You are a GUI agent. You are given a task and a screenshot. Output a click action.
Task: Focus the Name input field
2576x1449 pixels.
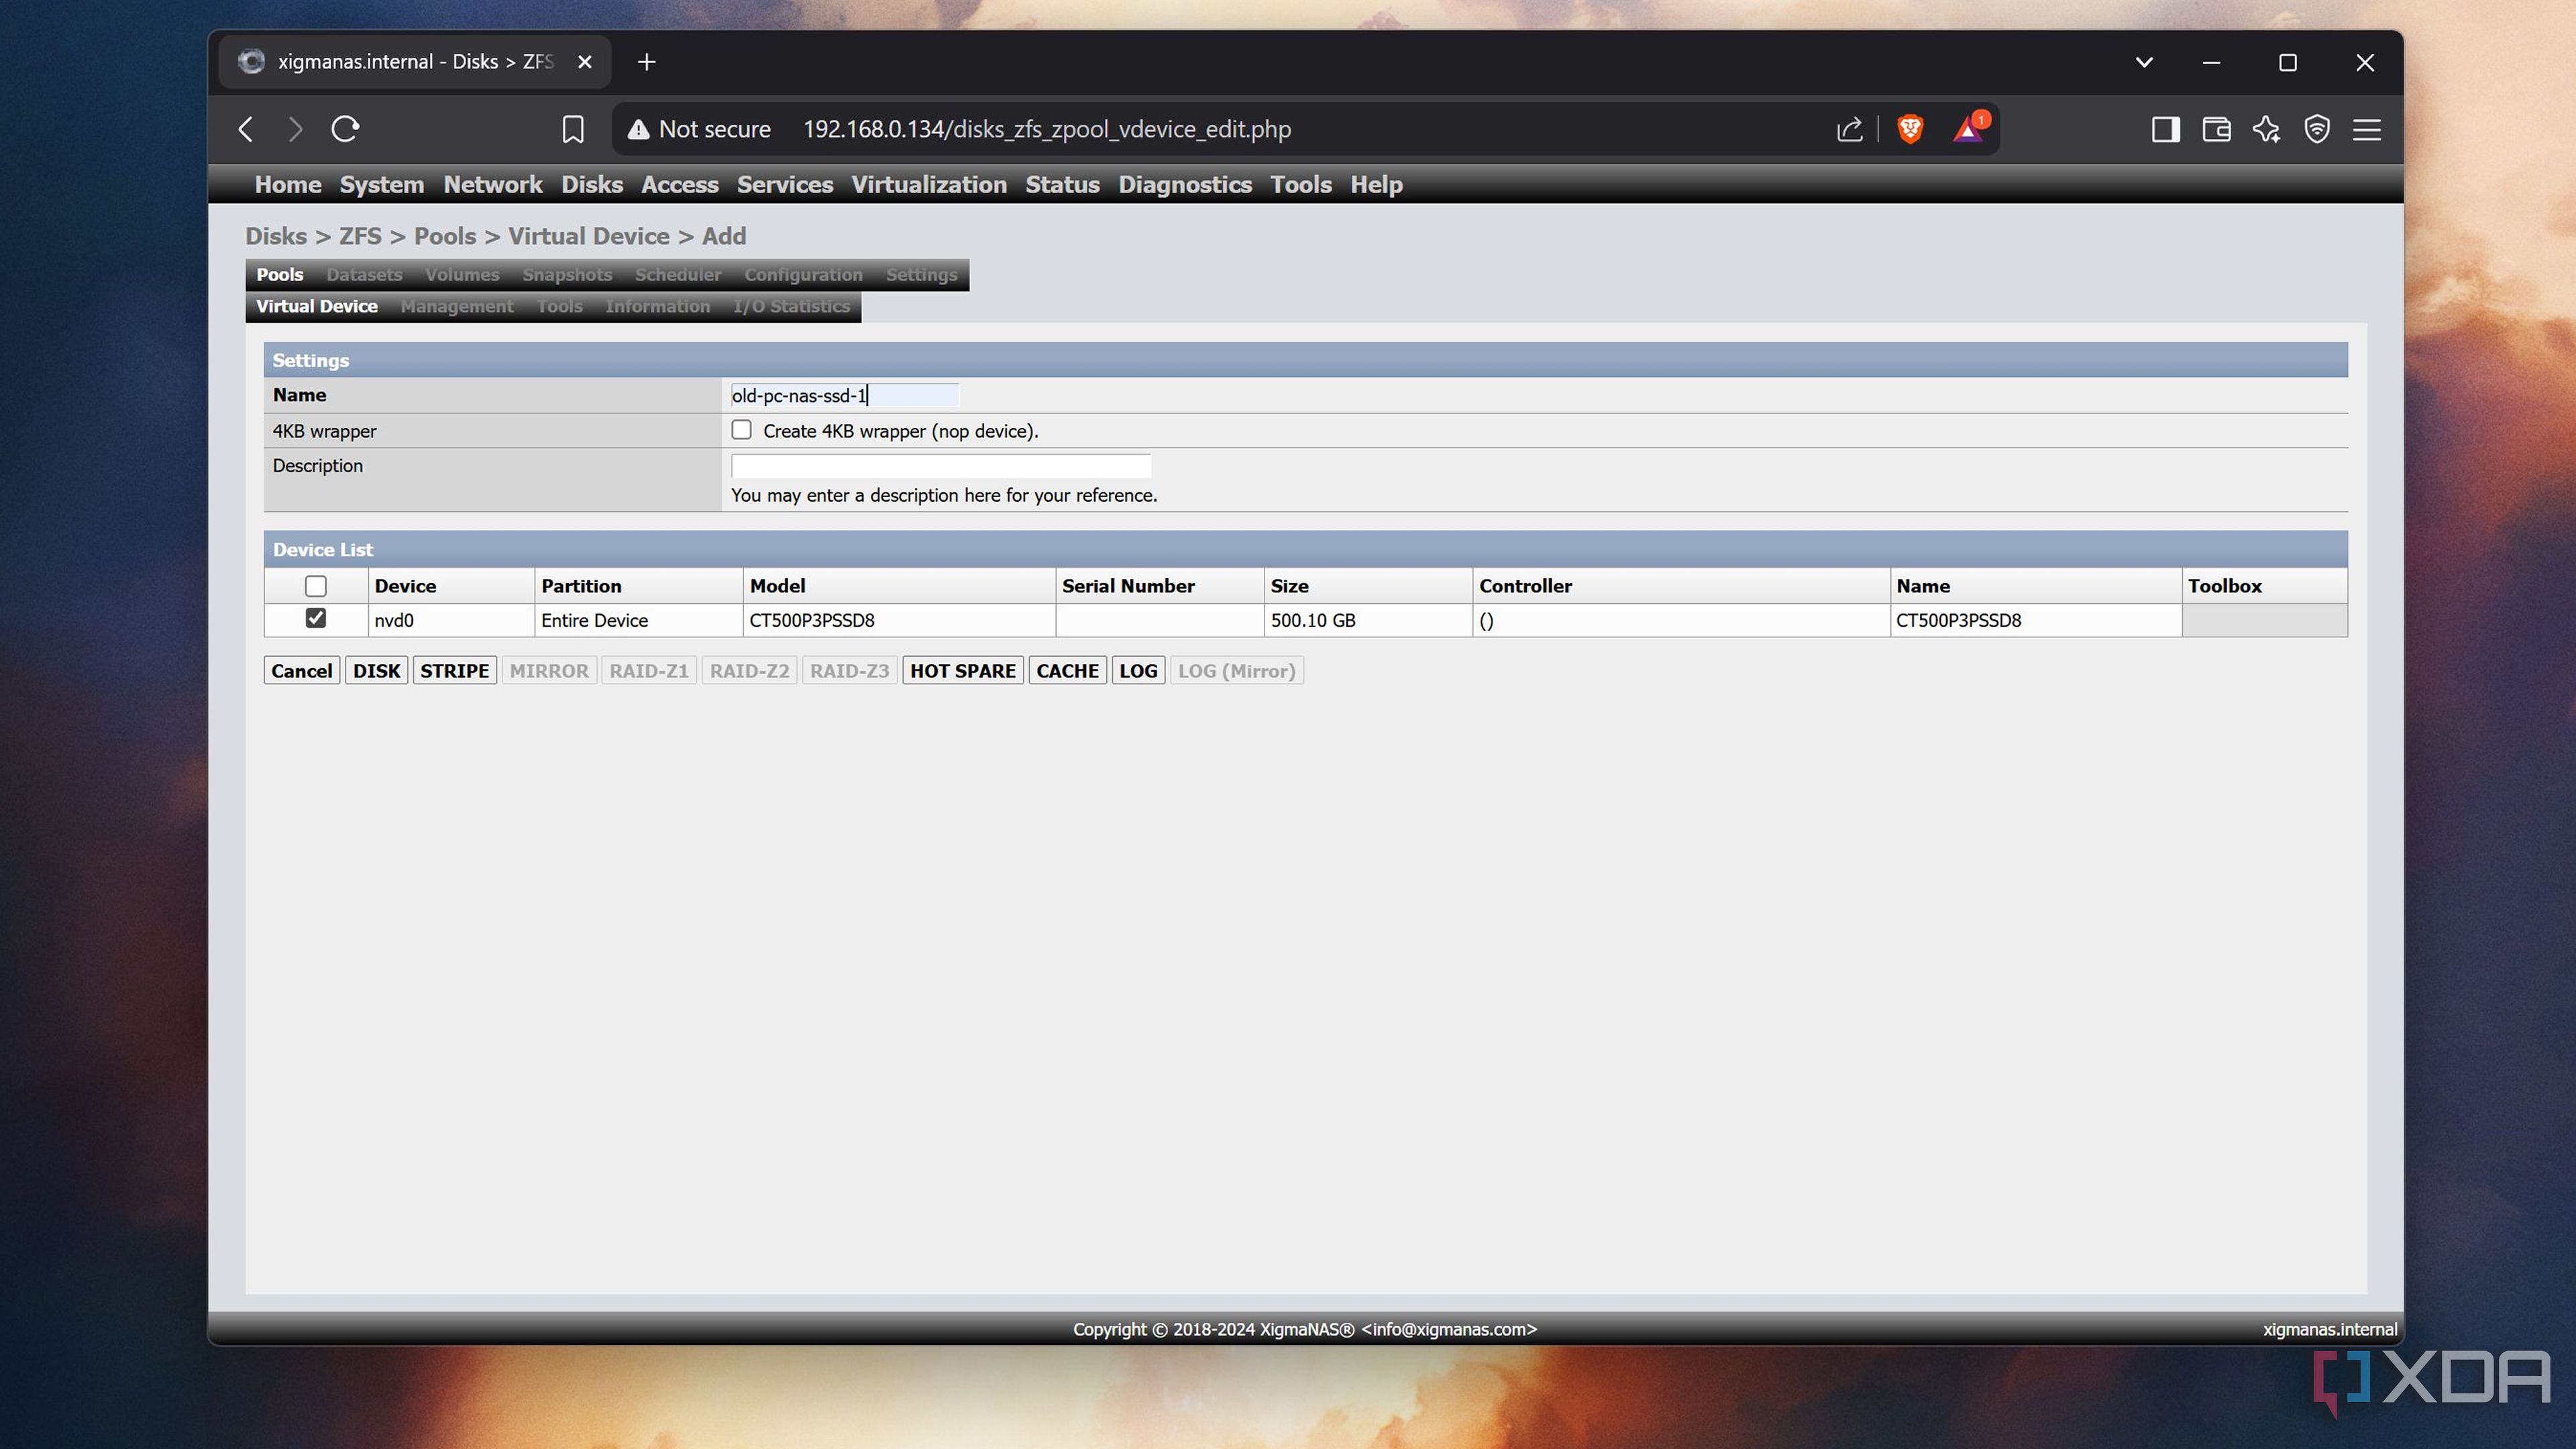(845, 396)
